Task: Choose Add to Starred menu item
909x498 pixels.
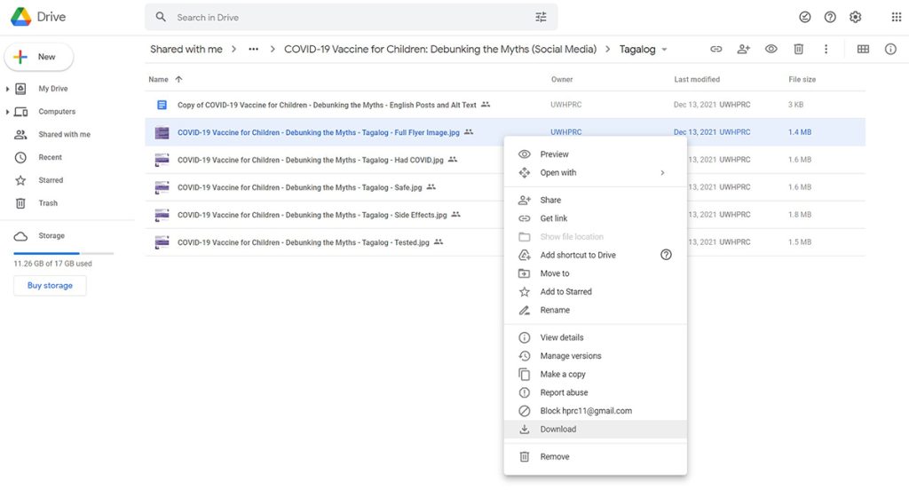Action: coord(596,292)
